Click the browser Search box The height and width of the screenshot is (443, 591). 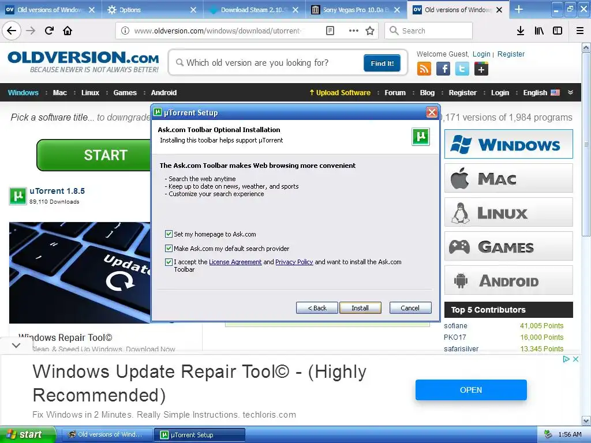(x=429, y=31)
